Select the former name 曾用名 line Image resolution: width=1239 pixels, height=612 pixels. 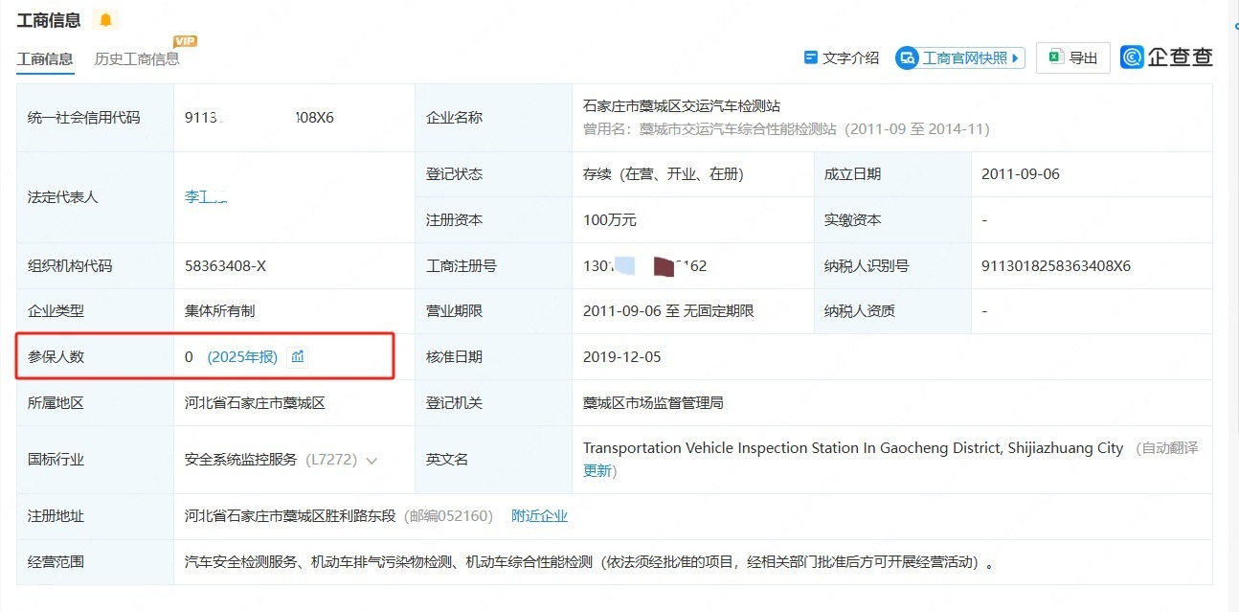point(786,128)
